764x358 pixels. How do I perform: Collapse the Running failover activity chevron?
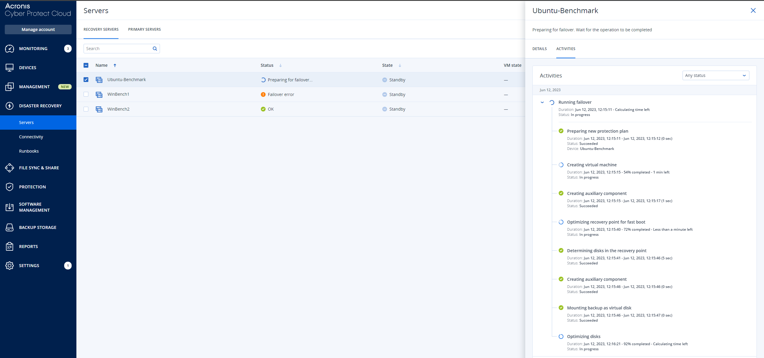tap(542, 102)
